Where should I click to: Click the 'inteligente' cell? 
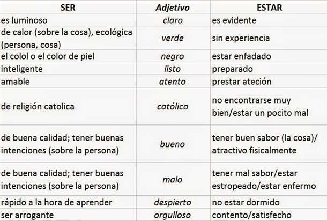click(x=68, y=69)
